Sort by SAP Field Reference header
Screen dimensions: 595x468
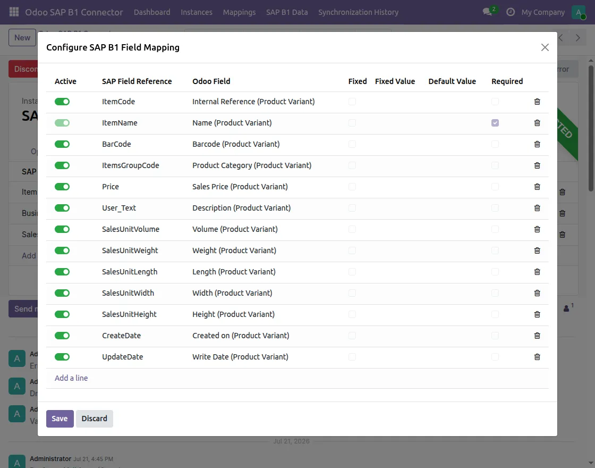click(137, 81)
